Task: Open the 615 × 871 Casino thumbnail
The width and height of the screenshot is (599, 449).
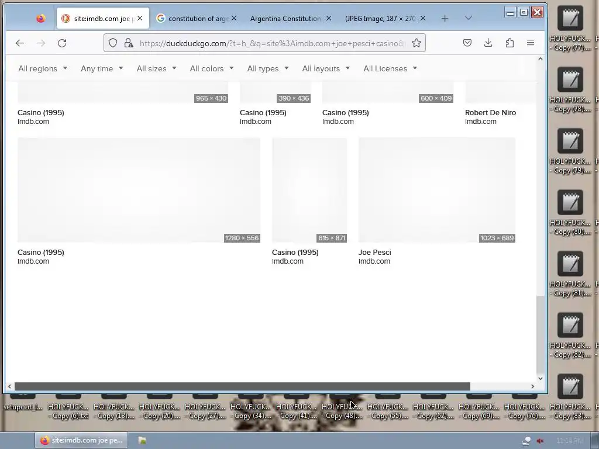Action: [309, 190]
